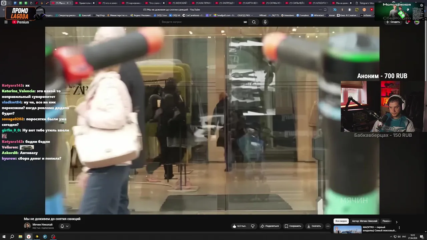Viewport: 427px width, 240px height.
Task: Open Мячин Николай channel name link
Action: pyautogui.click(x=42, y=225)
